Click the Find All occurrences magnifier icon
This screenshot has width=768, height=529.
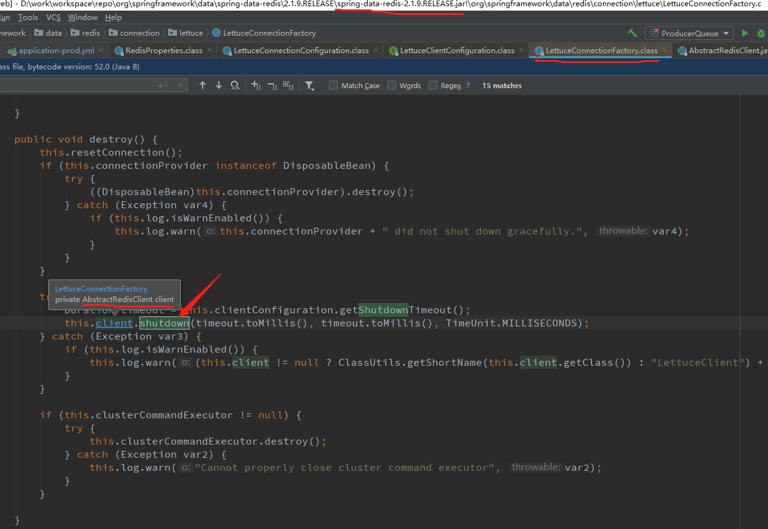(x=235, y=85)
